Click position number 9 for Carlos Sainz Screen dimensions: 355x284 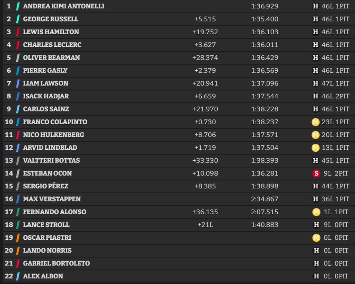pos(9,109)
